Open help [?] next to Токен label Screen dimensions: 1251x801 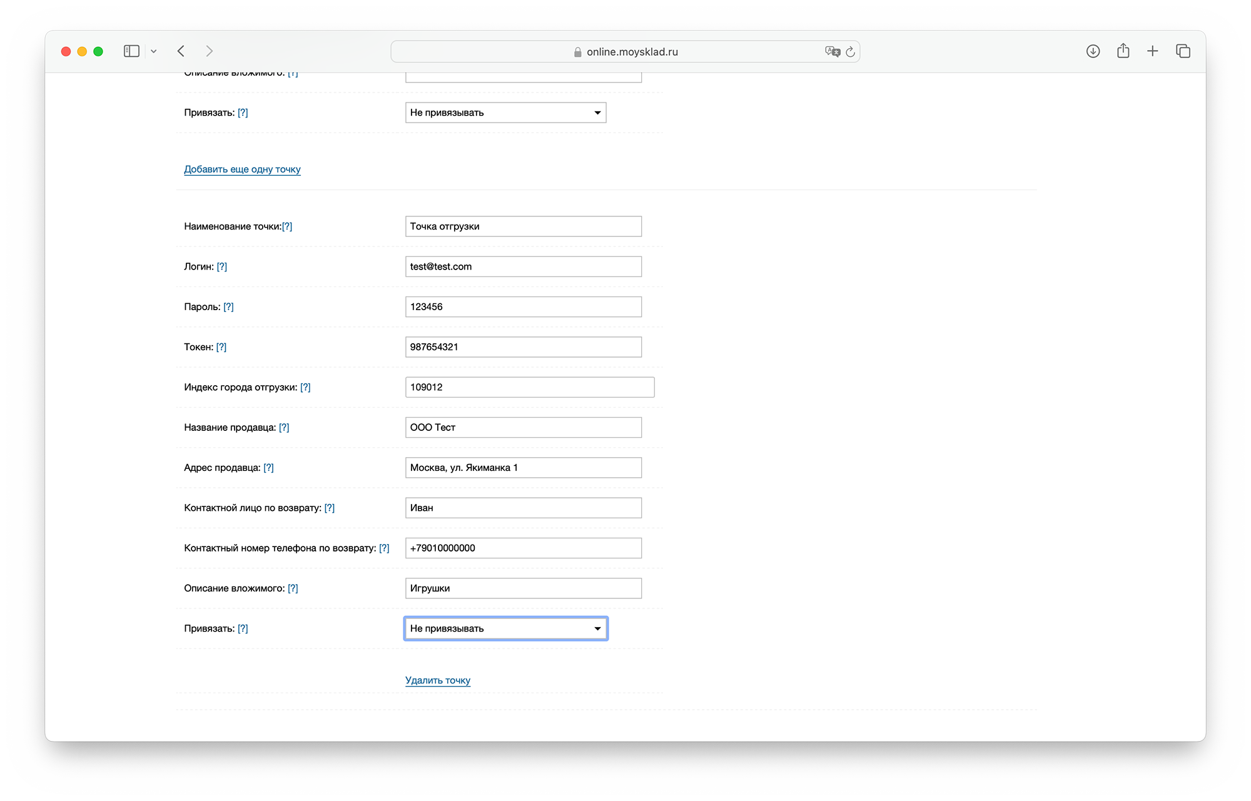click(221, 347)
